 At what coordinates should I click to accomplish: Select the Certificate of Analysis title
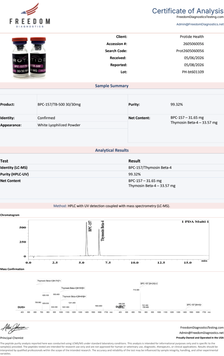pyautogui.click(x=188, y=11)
